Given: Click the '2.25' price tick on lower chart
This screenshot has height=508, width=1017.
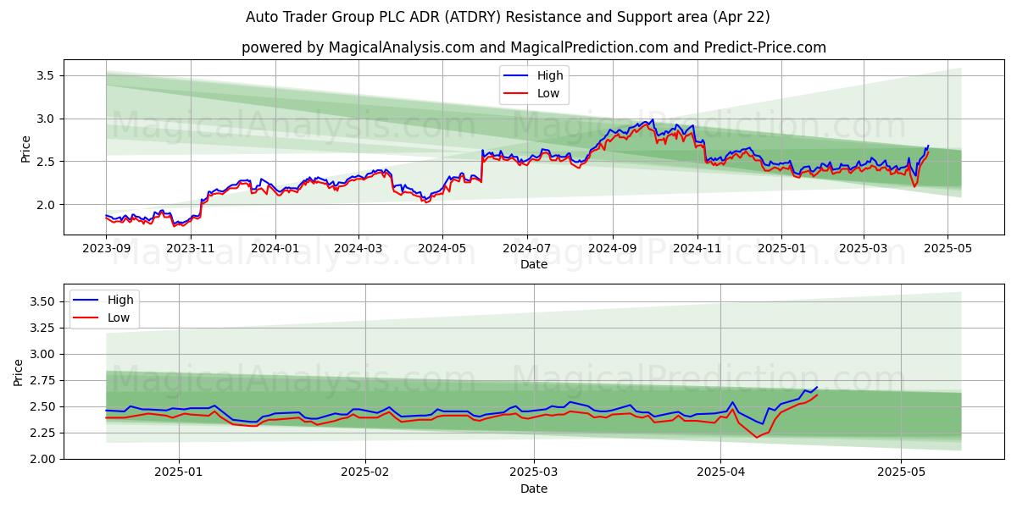Looking at the screenshot, I should (x=42, y=433).
